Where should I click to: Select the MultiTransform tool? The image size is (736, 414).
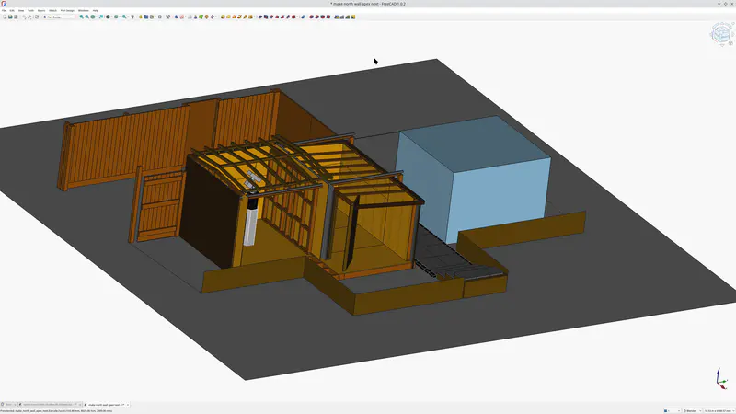click(x=353, y=17)
